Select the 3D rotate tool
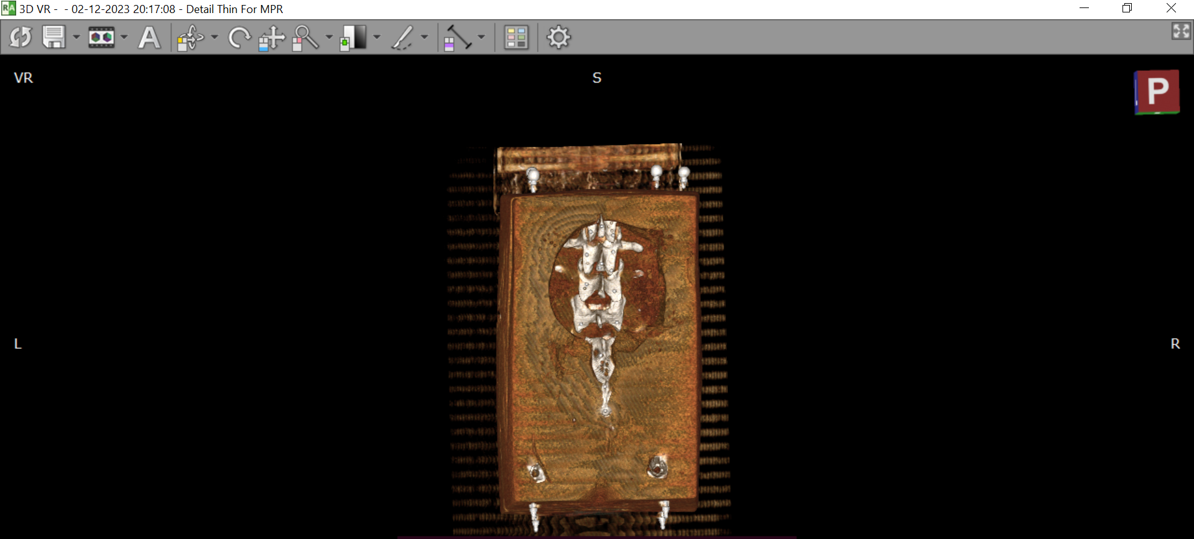The width and height of the screenshot is (1194, 539). tap(190, 37)
